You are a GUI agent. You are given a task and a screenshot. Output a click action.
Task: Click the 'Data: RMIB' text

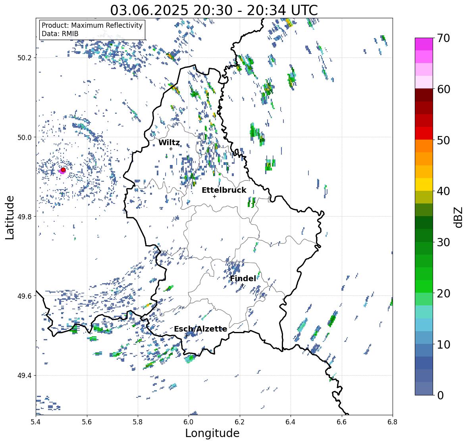point(60,34)
